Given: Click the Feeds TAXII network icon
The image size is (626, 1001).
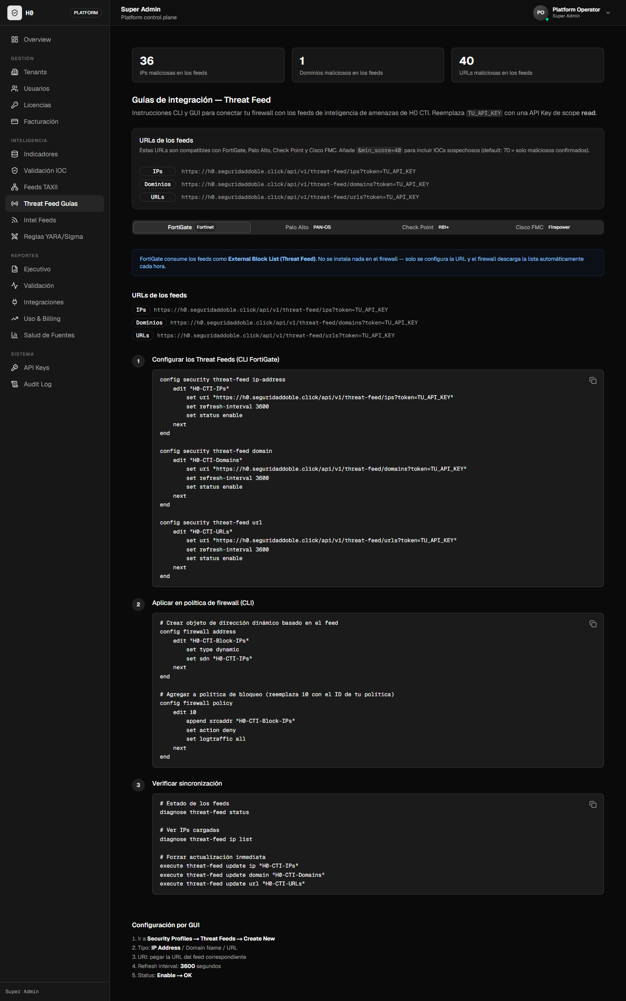Looking at the screenshot, I should (x=15, y=187).
